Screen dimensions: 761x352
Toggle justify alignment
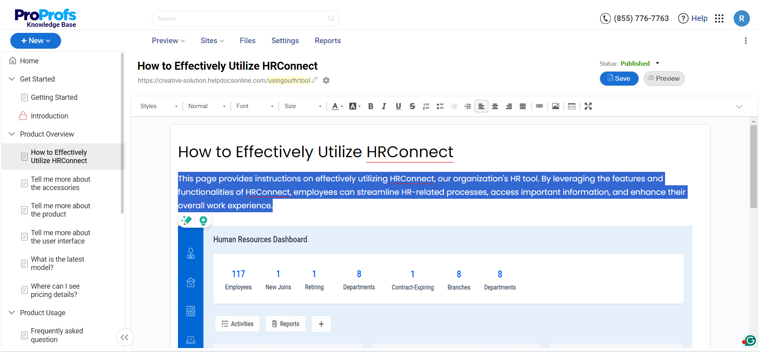(x=523, y=106)
